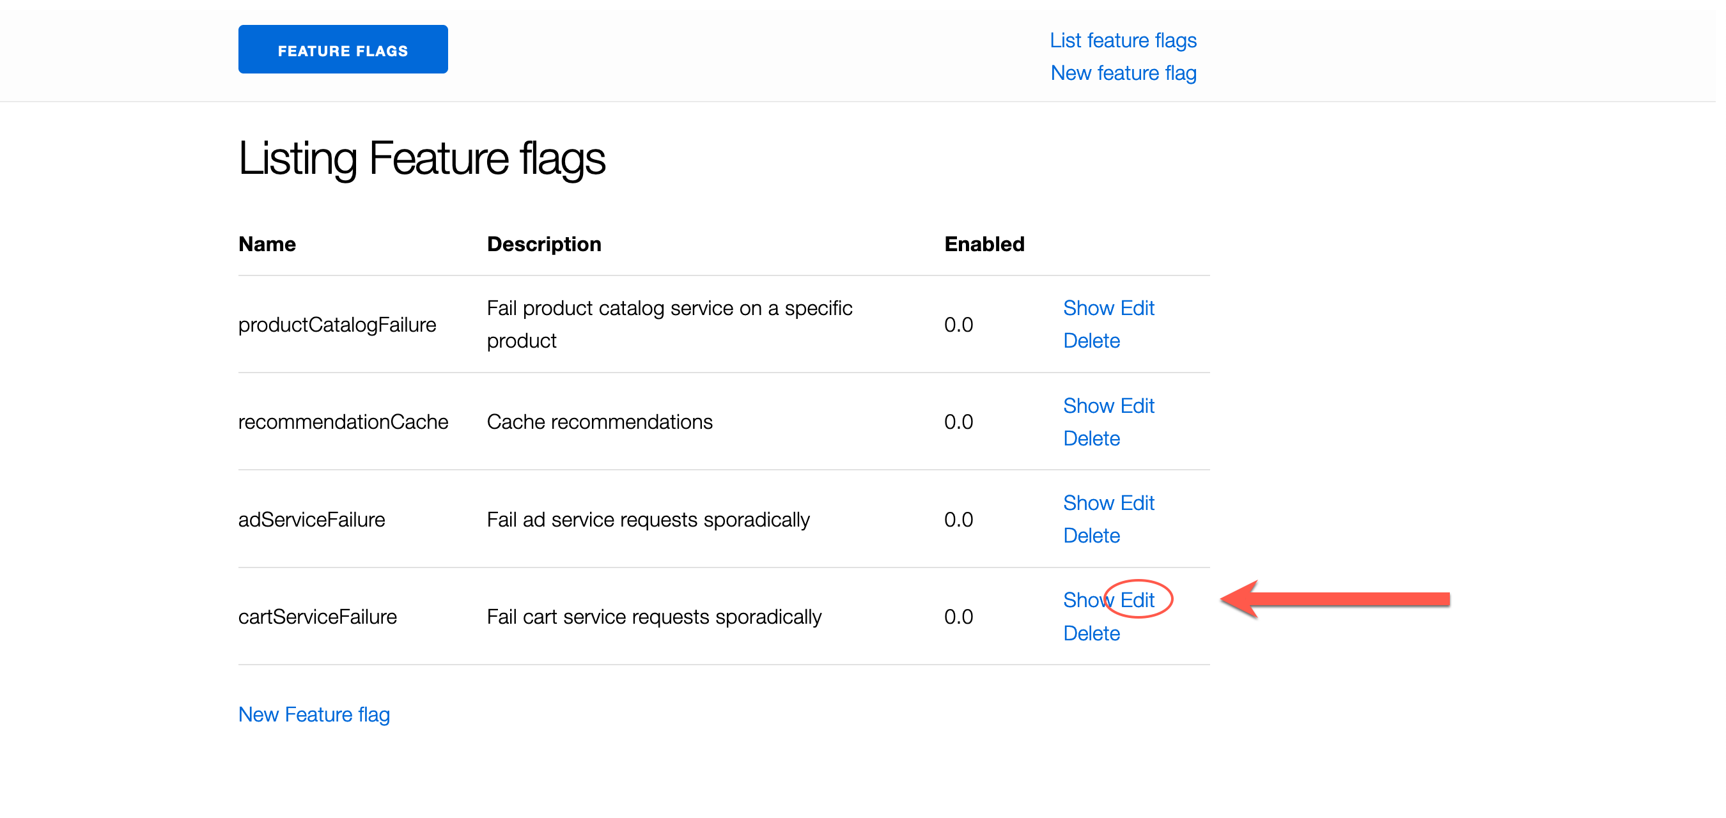Show the recommendationCache flag
The height and width of the screenshot is (818, 1726).
tap(1088, 406)
